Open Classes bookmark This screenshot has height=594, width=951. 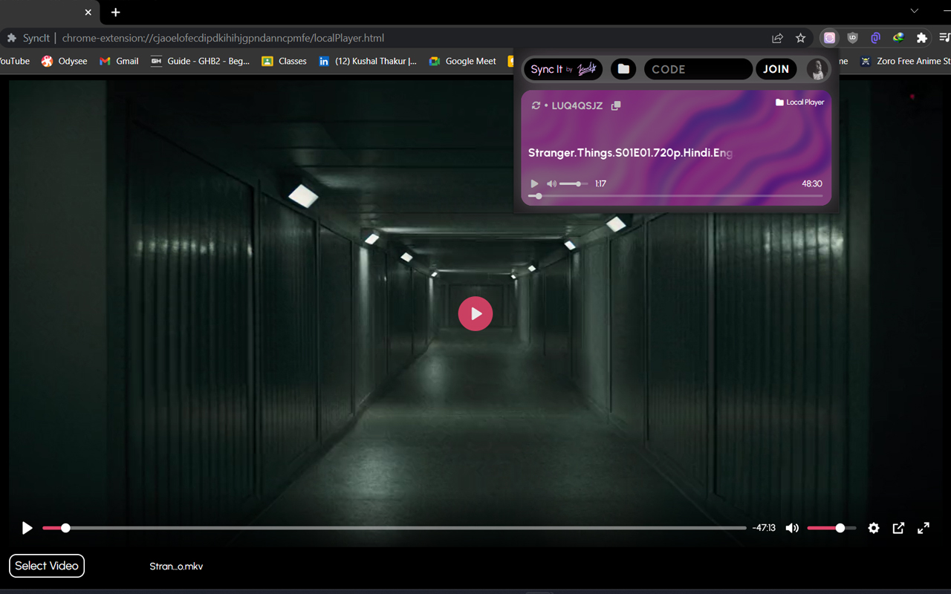[284, 61]
